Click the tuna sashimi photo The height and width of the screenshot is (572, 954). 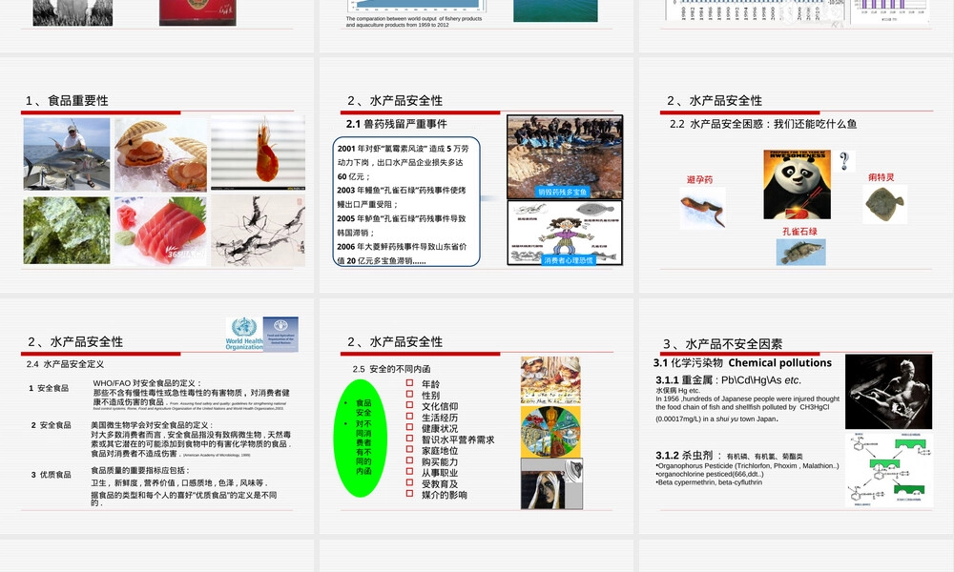tap(160, 231)
